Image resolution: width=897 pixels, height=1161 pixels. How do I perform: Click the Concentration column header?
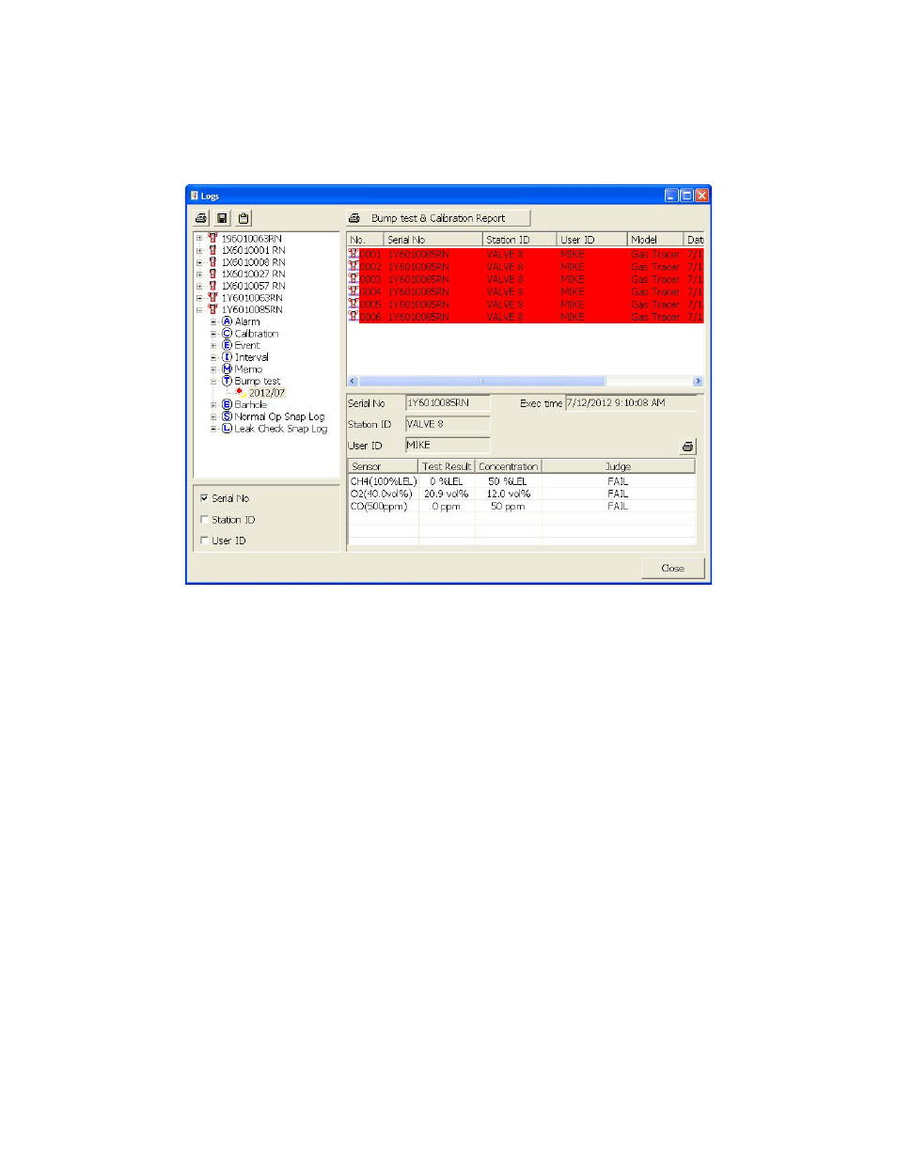tap(509, 466)
